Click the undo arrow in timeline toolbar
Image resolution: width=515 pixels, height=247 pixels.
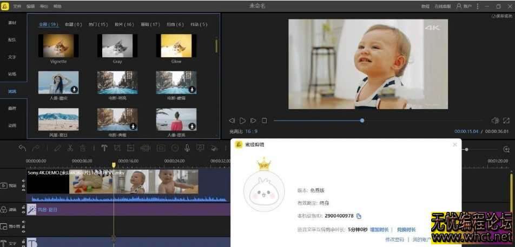point(22,148)
